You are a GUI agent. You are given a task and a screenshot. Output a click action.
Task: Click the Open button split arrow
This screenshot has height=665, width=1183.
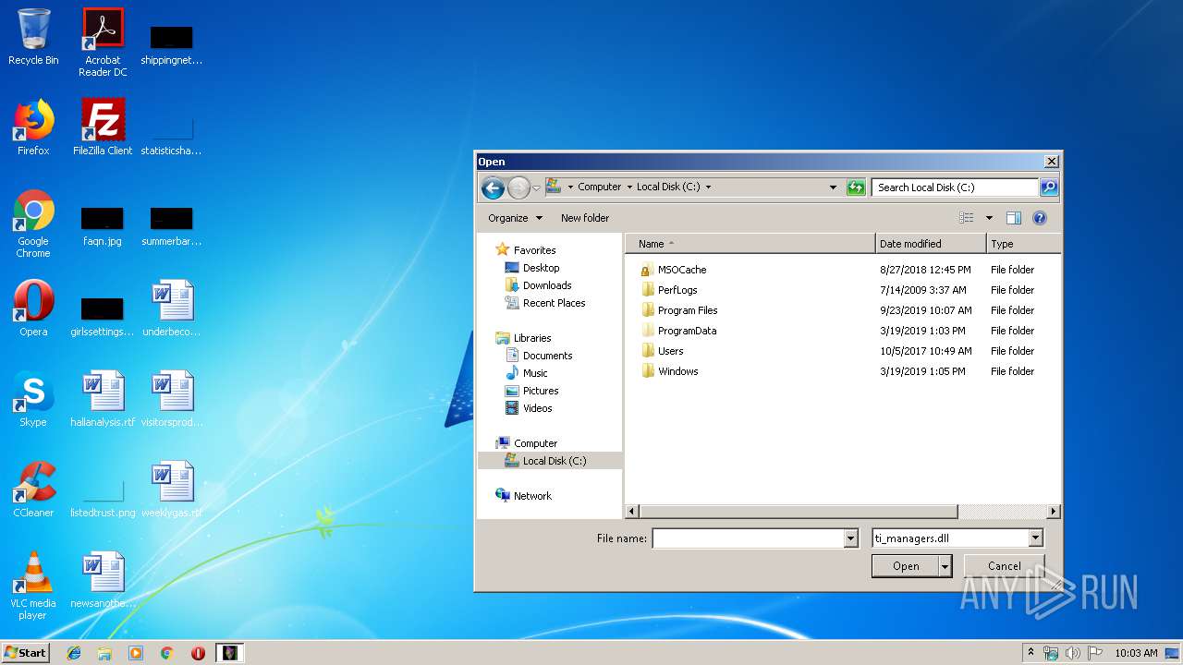(945, 566)
